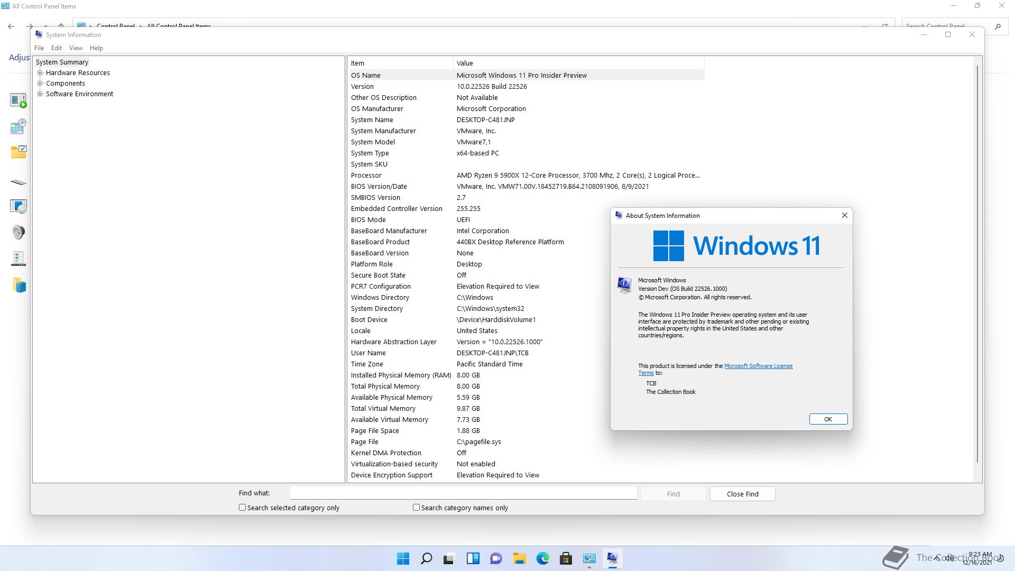Open the taskbar clock and date
This screenshot has width=1015, height=571.
pyautogui.click(x=977, y=558)
